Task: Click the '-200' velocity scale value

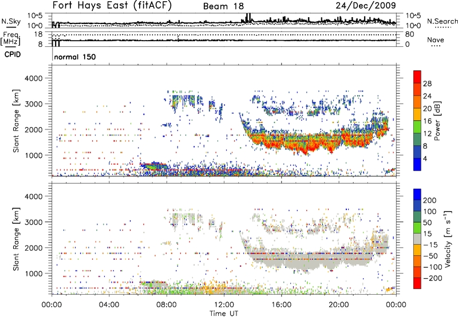Action: pyautogui.click(x=433, y=278)
